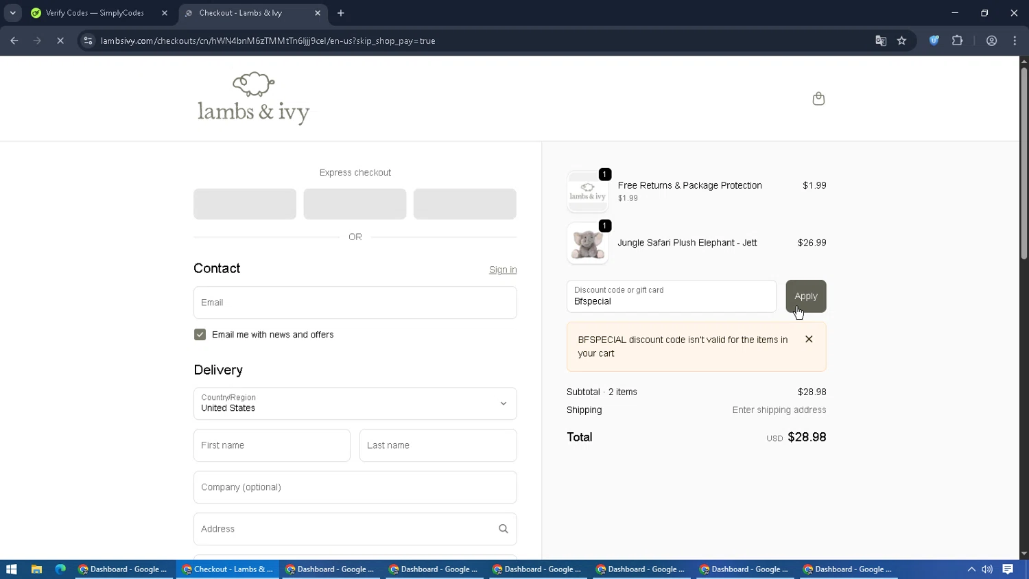The image size is (1029, 579).
Task: Close the Checkout - Lambs & Ivy tab
Action: pos(318,13)
